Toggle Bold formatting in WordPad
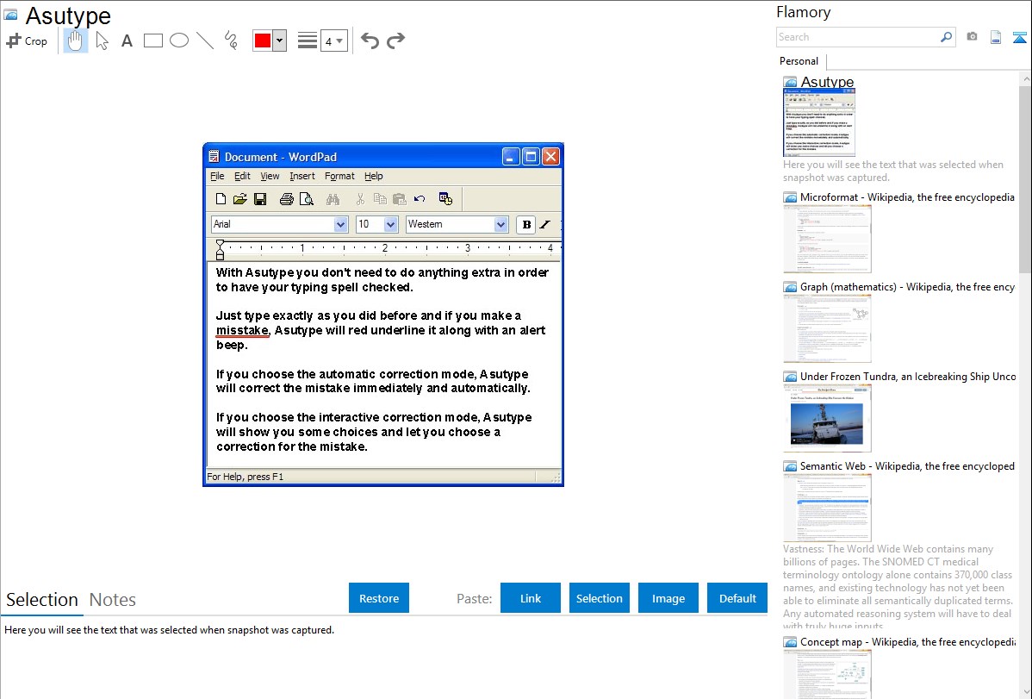Image resolution: width=1032 pixels, height=699 pixels. [526, 225]
